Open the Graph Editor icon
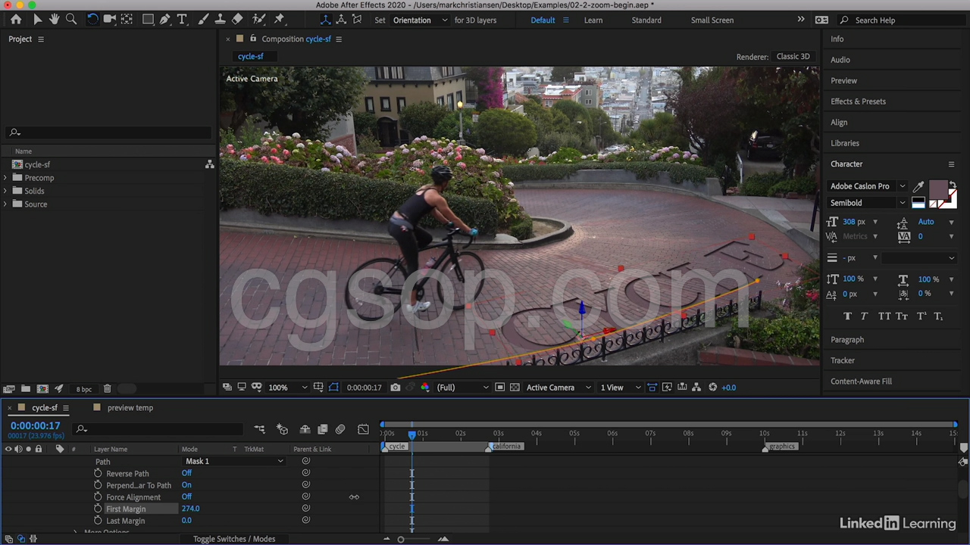 pos(363,429)
